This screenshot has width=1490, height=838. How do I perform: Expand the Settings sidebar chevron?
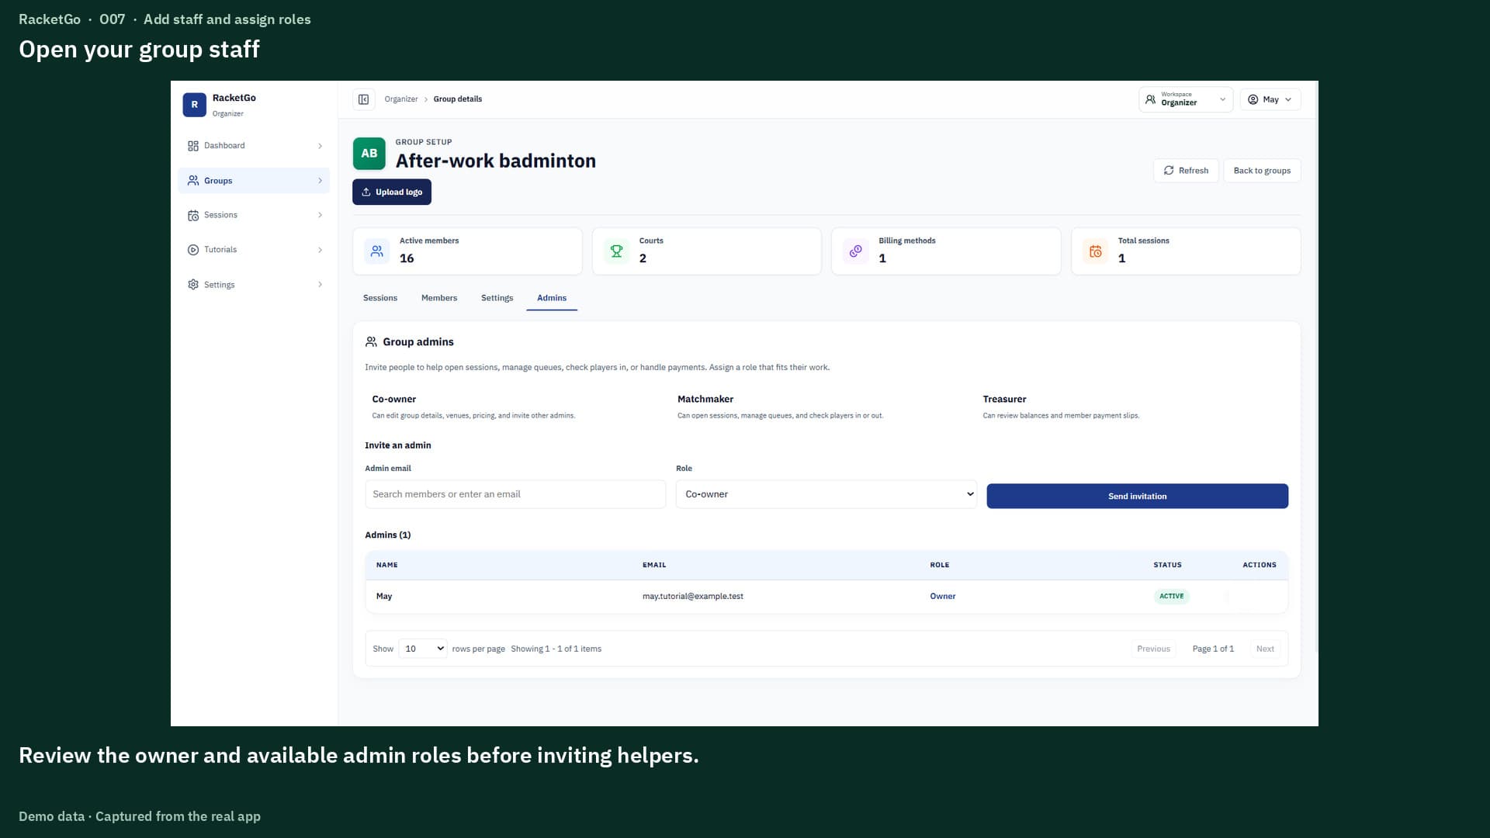tap(320, 285)
